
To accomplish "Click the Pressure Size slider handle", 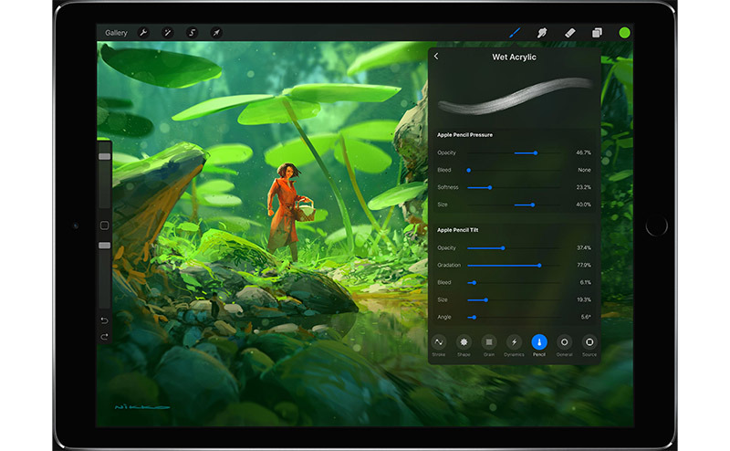I will pos(533,205).
